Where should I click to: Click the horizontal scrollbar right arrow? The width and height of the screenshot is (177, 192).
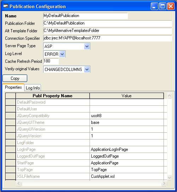[164, 183]
